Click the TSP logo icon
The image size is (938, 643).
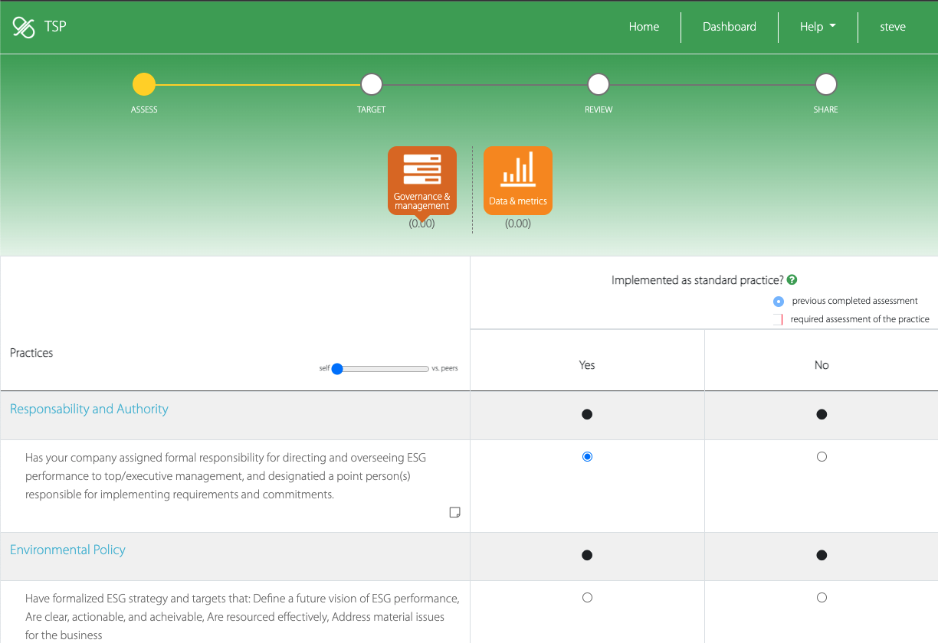click(x=24, y=28)
